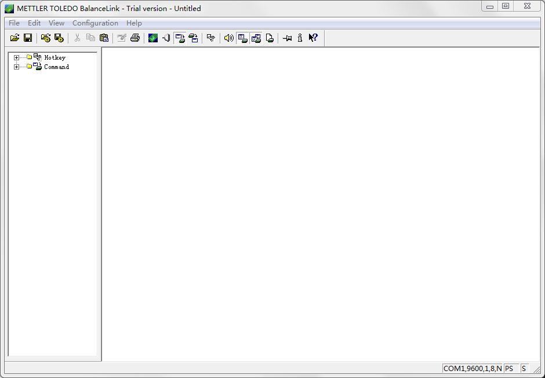Click the Open file toolbar icon
This screenshot has height=378, width=545.
[x=15, y=38]
